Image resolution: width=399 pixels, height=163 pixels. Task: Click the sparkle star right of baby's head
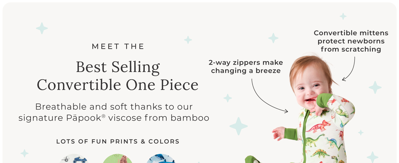[x=375, y=87]
